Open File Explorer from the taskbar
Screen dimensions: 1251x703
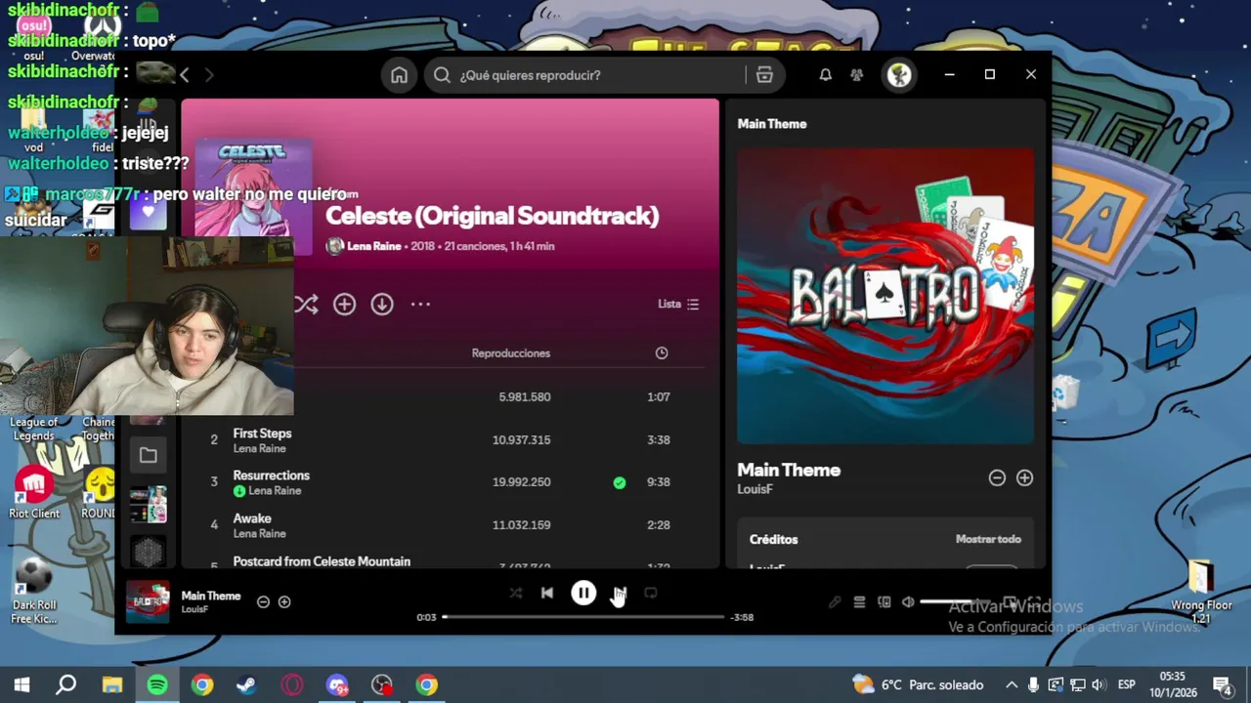[111, 684]
